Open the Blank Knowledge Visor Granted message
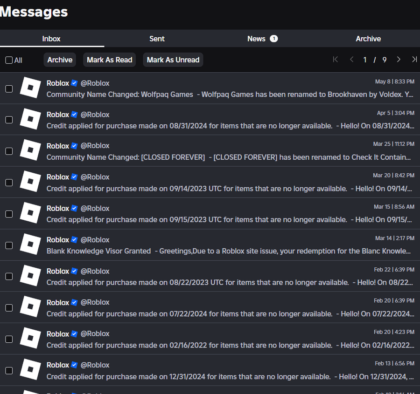 click(210, 245)
